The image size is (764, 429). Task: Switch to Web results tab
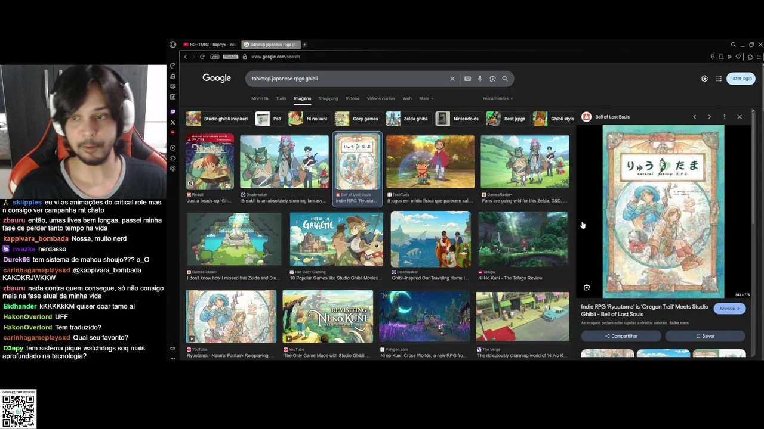[x=407, y=98]
